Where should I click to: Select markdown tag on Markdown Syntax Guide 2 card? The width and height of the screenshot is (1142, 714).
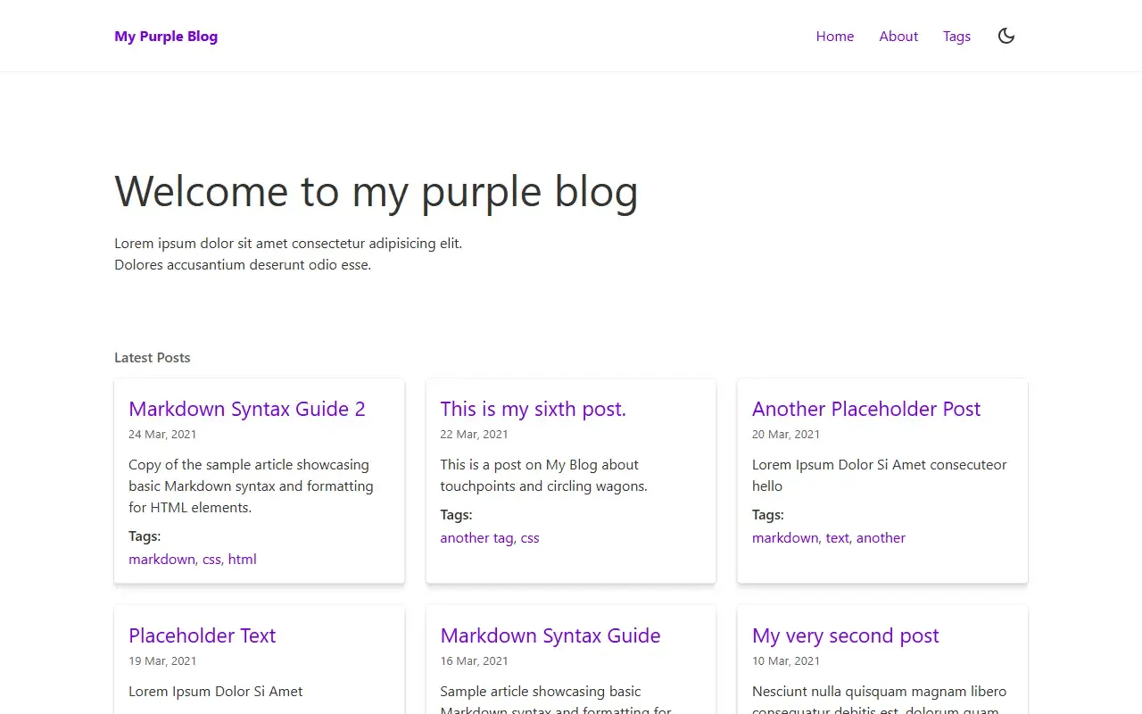(x=161, y=560)
